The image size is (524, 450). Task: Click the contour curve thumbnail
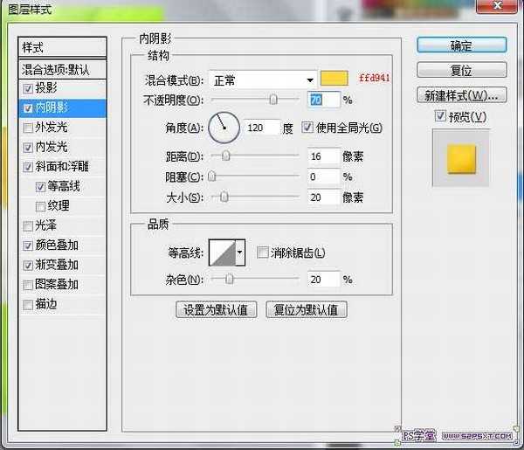click(x=222, y=253)
